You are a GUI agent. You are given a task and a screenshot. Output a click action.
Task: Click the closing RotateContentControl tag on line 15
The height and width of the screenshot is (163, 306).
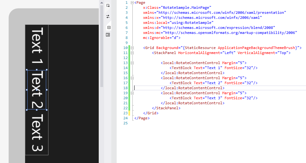tap(192, 73)
